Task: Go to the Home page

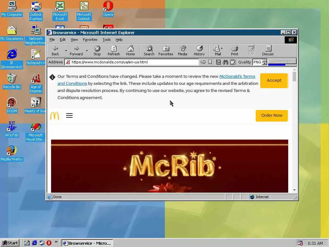Action: coord(130,51)
